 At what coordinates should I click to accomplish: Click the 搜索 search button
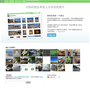[28, 82]
